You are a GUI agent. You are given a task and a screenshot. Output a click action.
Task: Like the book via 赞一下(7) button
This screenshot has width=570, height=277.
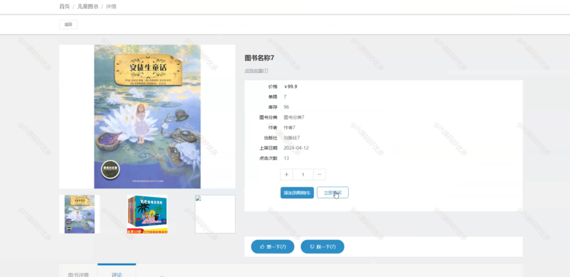(273, 246)
